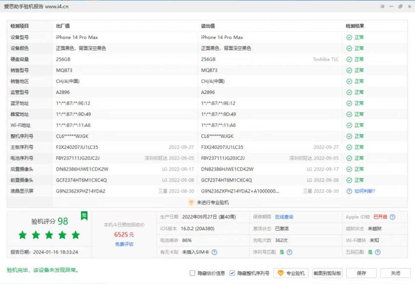This screenshot has height=284, width=415.
Task: Click factory value F8Y237111JG20JC2J battery serial
Action: pyautogui.click(x=78, y=158)
